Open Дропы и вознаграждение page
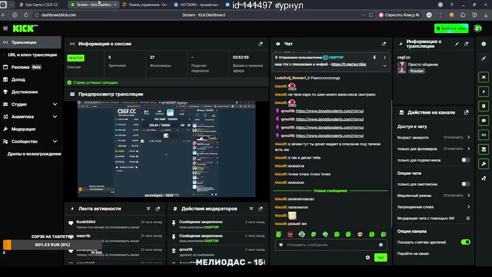The height and width of the screenshot is (277, 492). pyautogui.click(x=34, y=154)
